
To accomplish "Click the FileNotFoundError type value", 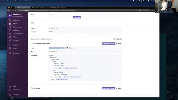I will click(x=61, y=79).
